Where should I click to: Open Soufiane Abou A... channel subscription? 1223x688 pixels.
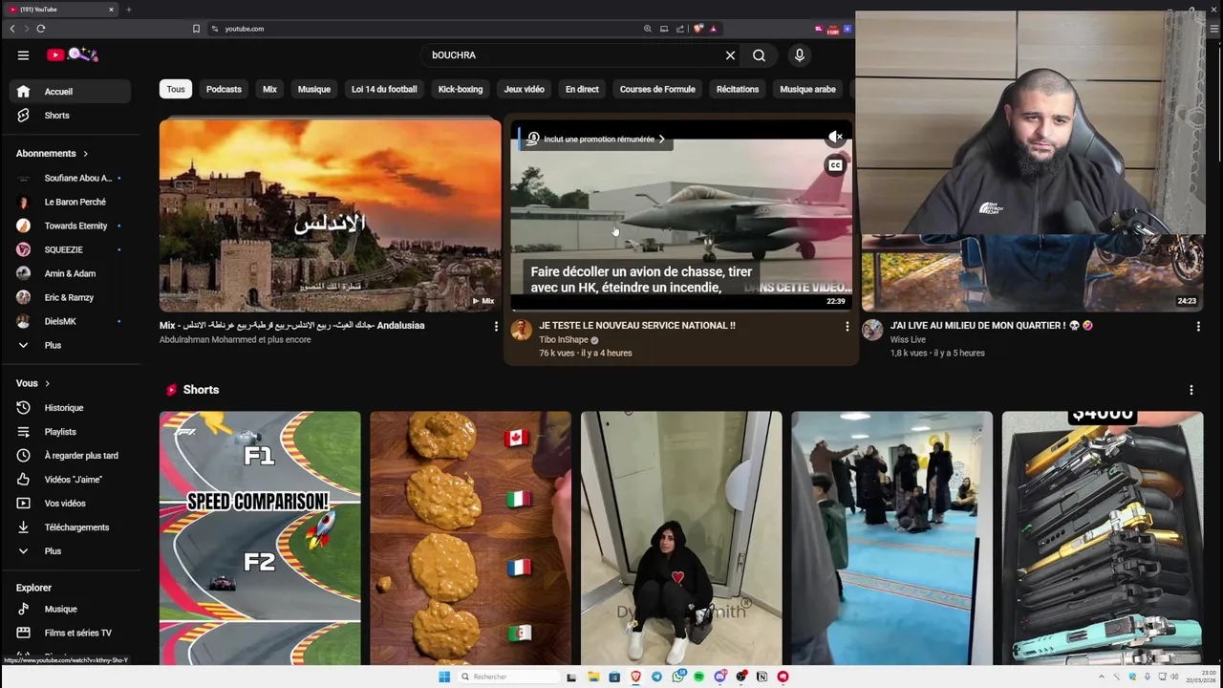pyautogui.click(x=70, y=178)
